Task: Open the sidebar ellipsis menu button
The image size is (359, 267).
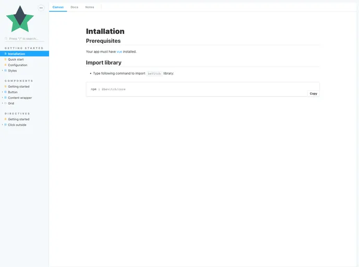Action: [x=41, y=8]
